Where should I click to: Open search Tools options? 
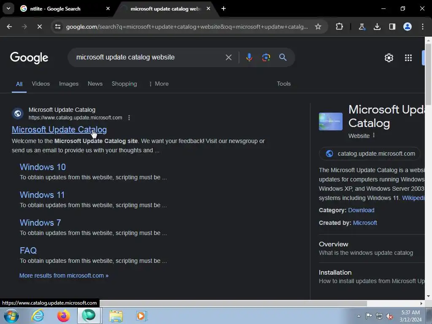tap(283, 84)
